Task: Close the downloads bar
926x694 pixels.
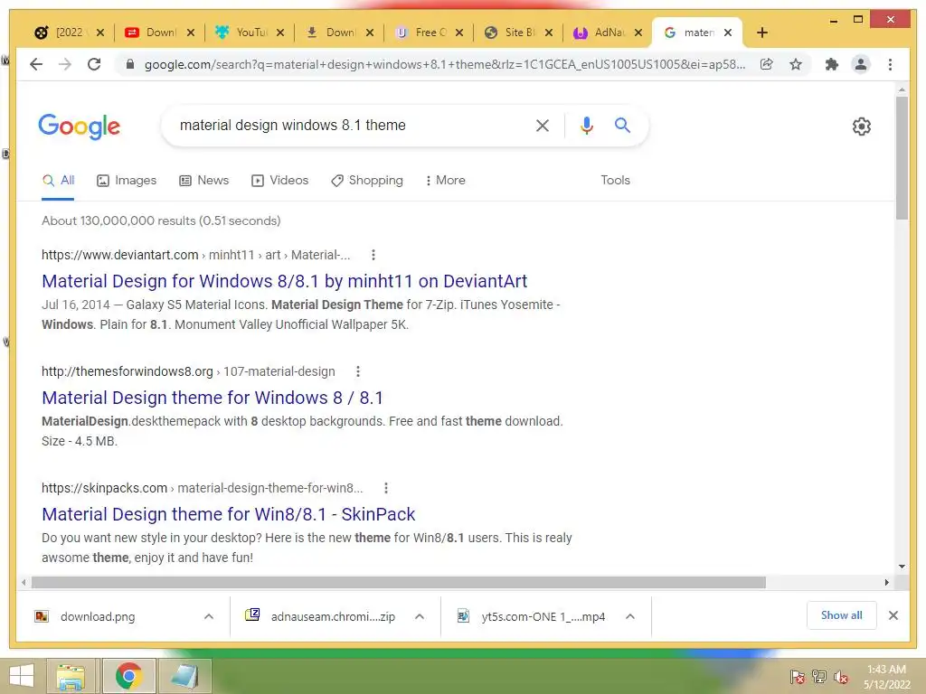Action: [893, 615]
